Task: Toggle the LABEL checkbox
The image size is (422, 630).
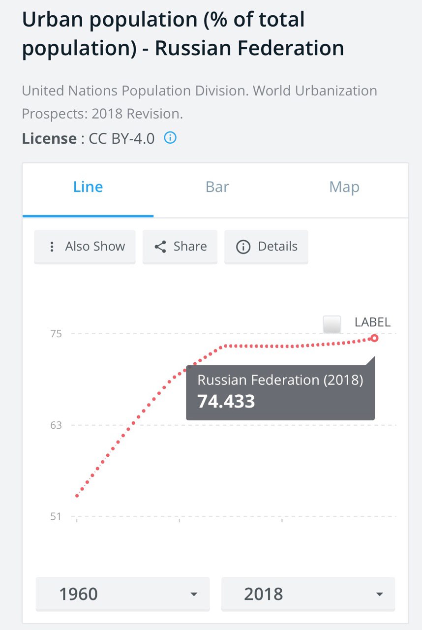Action: 332,324
